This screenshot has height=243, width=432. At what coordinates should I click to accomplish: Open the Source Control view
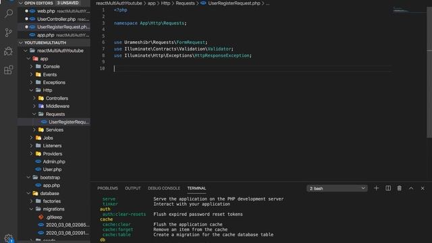tap(9, 32)
